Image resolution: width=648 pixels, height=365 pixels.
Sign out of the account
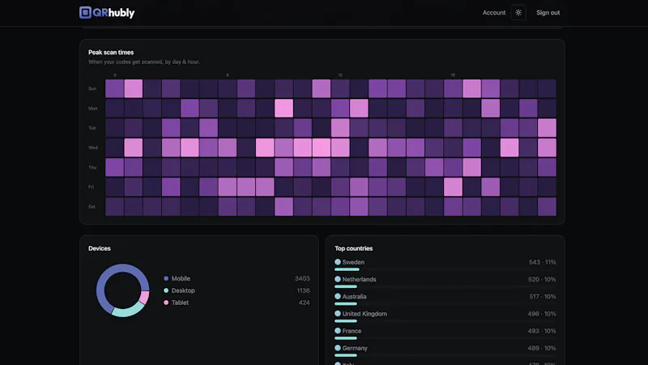[548, 13]
